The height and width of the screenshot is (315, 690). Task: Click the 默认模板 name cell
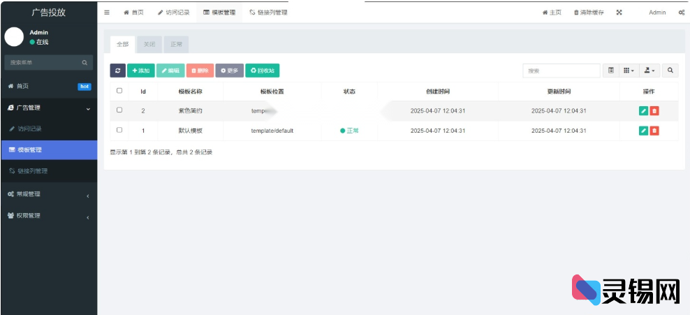point(190,131)
